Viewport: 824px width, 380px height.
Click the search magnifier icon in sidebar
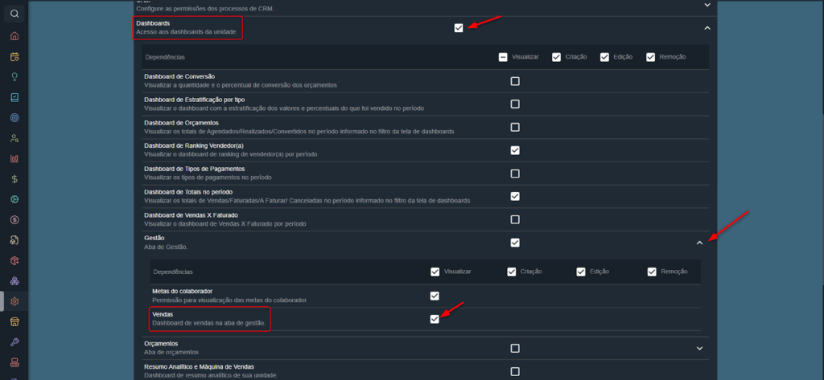[x=14, y=14]
